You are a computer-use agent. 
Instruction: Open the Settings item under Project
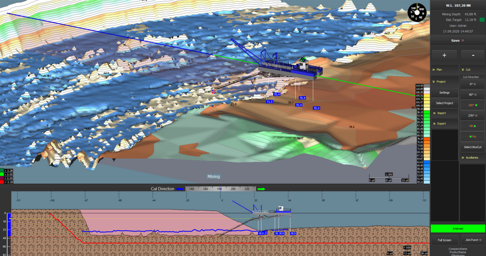tap(444, 93)
